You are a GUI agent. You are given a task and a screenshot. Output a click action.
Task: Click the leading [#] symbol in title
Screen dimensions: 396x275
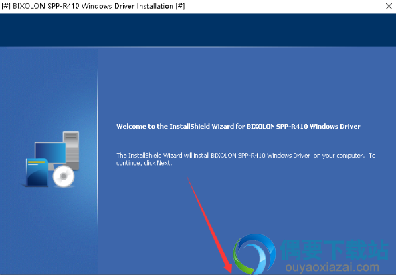[6, 6]
